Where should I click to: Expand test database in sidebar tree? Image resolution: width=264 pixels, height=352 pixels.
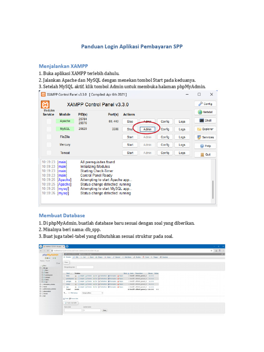tap(40, 296)
